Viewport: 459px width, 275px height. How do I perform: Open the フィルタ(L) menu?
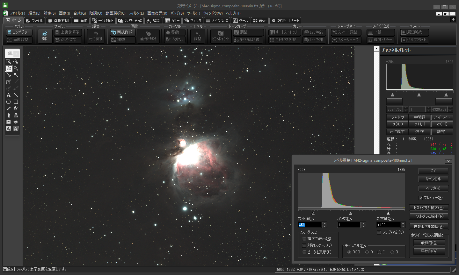point(136,13)
